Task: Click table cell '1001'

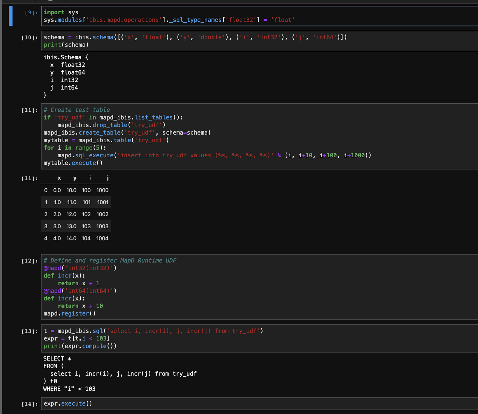Action: click(x=103, y=202)
